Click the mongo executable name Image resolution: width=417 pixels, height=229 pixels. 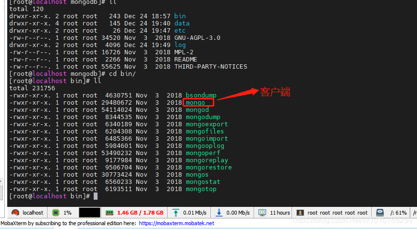(x=196, y=103)
